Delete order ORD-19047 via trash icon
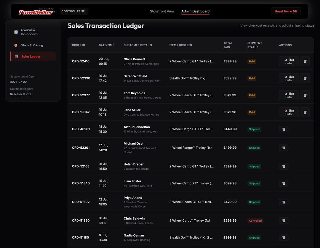 [x=305, y=112]
